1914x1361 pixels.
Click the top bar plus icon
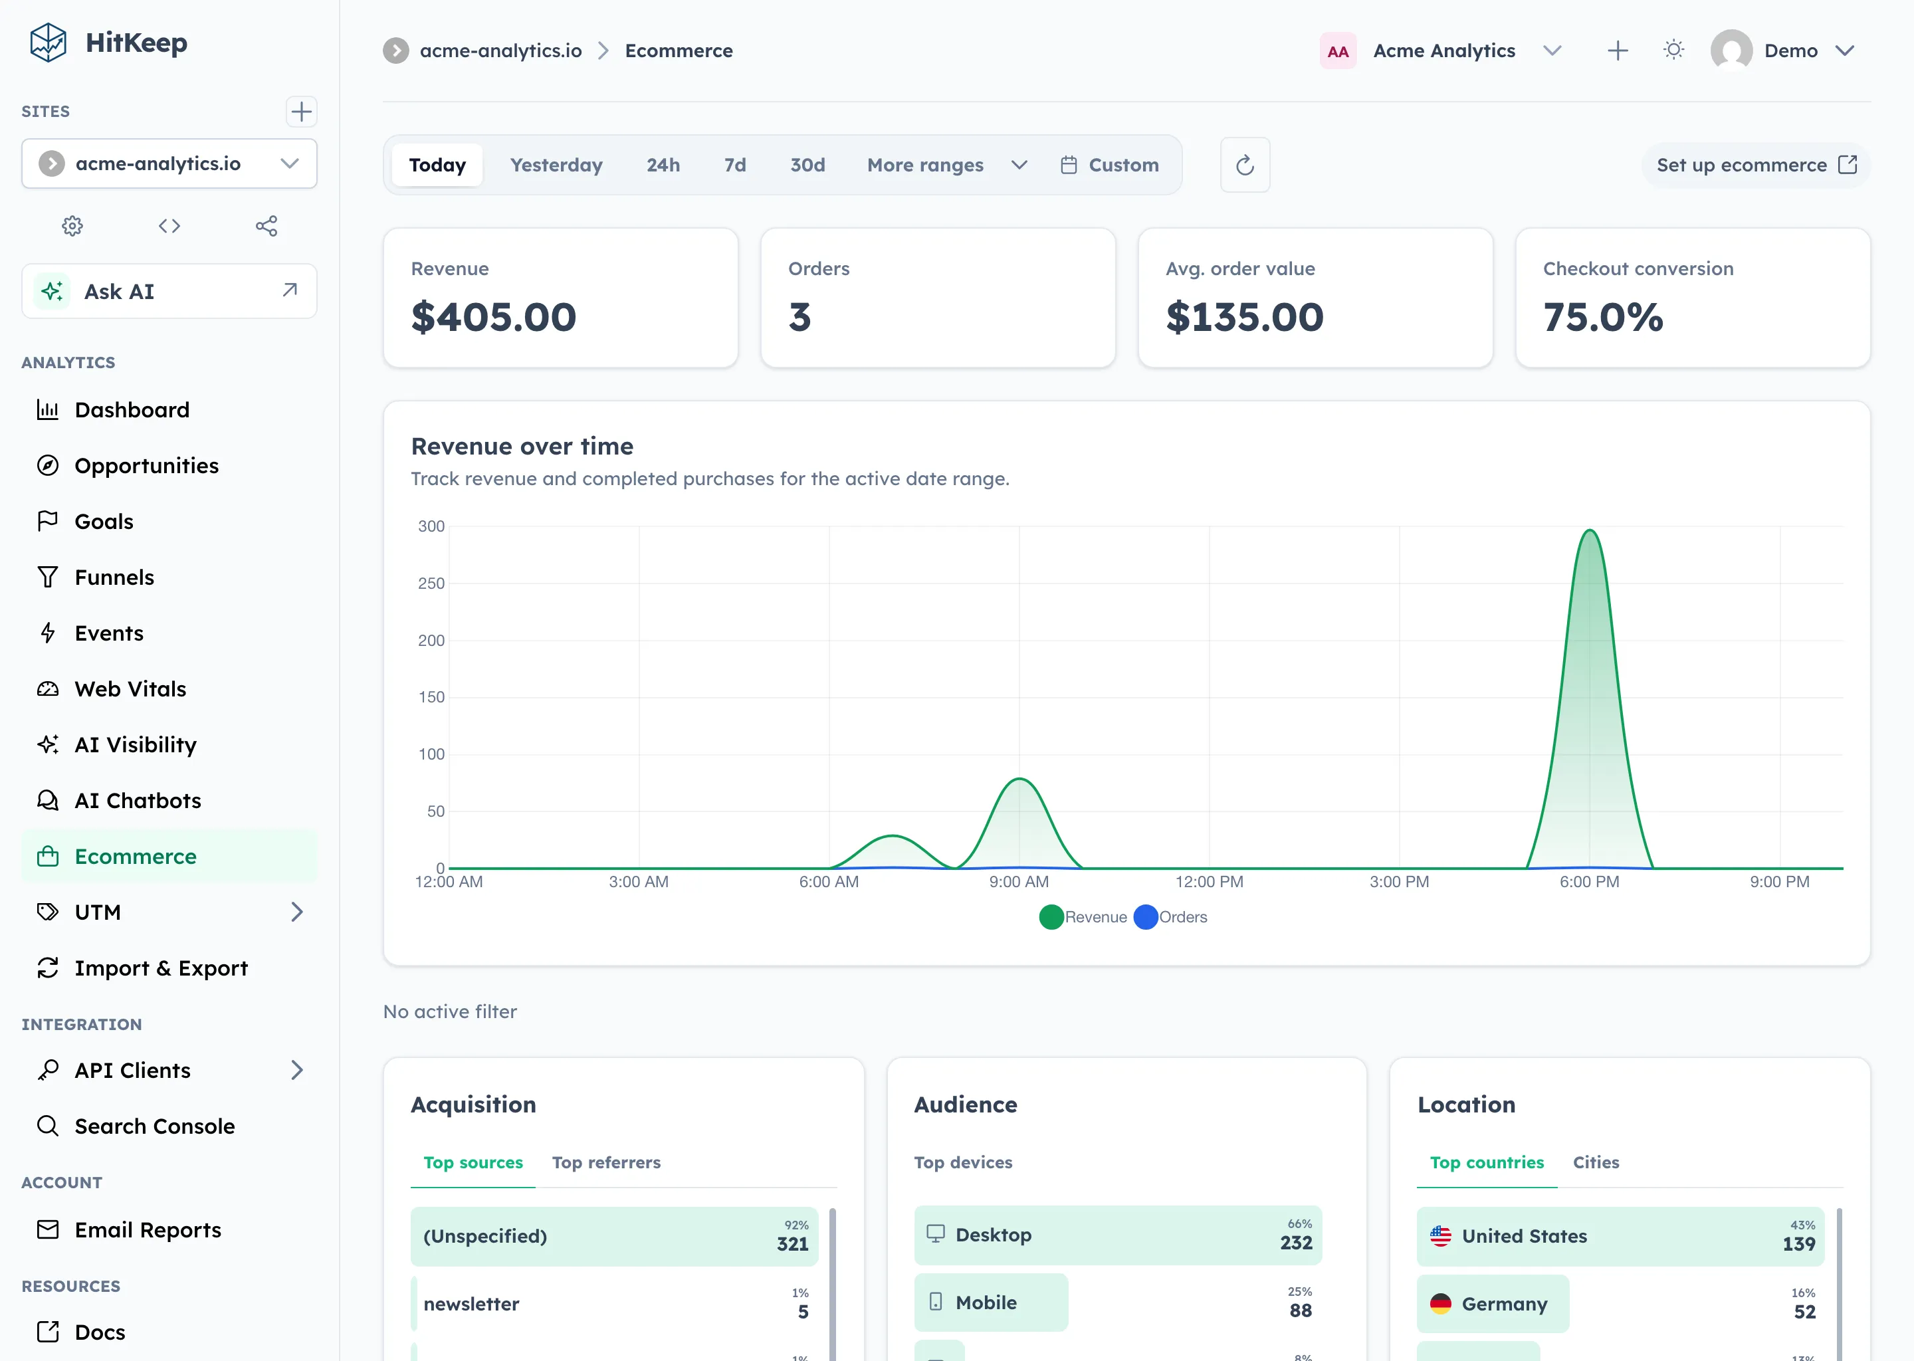coord(1618,51)
